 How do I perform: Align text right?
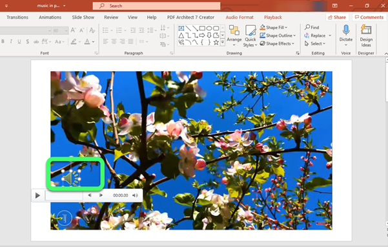pyautogui.click(x=122, y=41)
